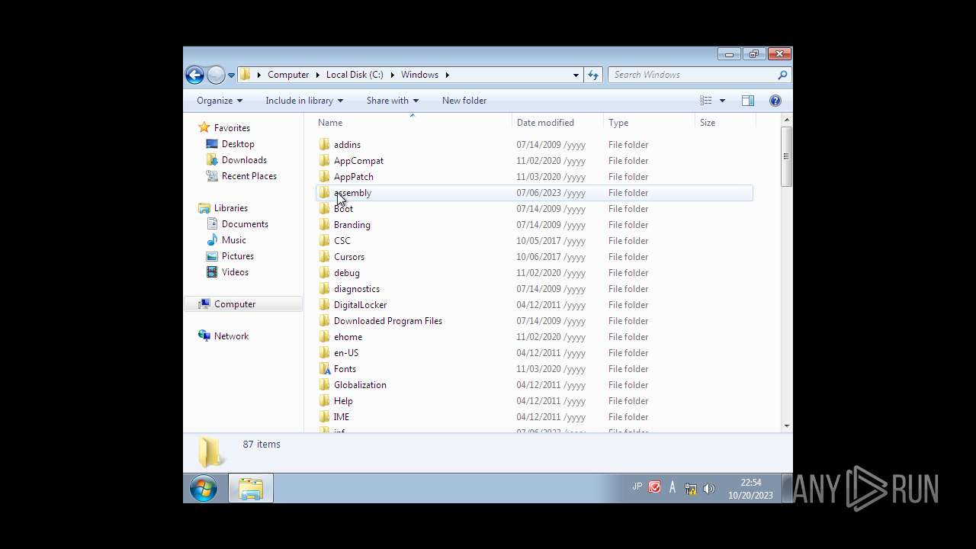Click the en-US folder name
Screen dimensions: 976x549
tap(346, 353)
